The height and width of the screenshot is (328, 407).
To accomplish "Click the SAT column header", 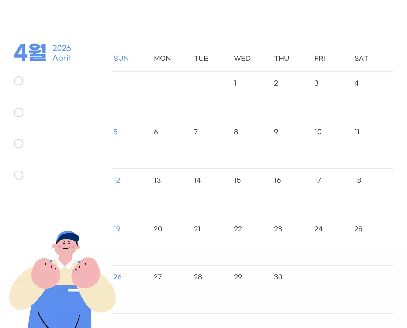I will [361, 58].
